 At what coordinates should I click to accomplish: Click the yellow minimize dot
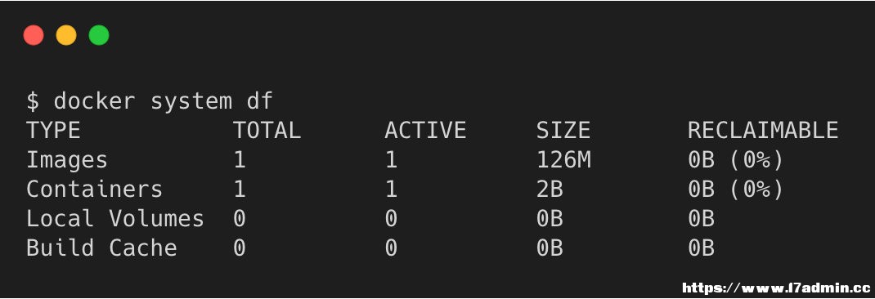click(66, 35)
